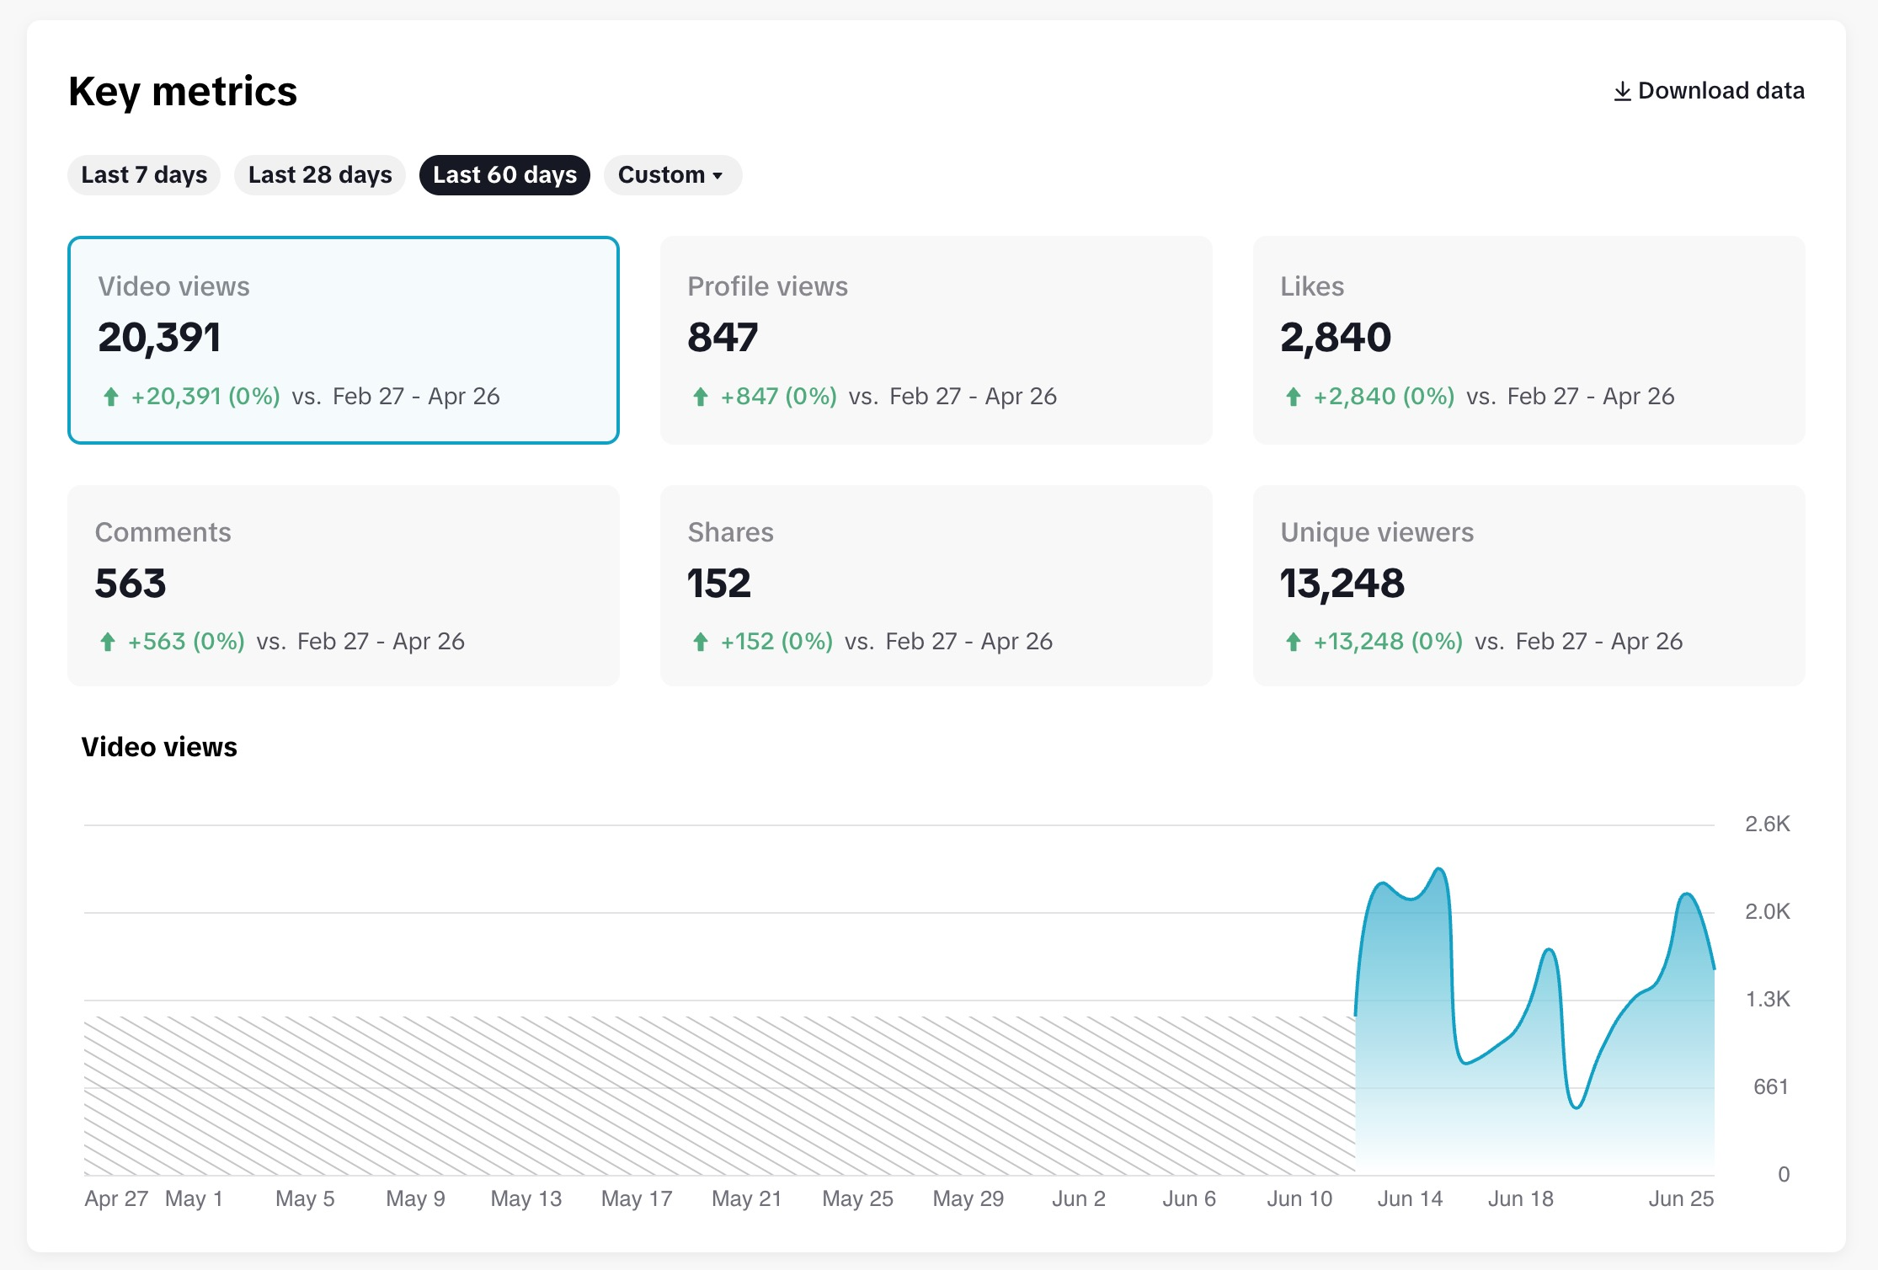Click the 563 comments value
Image resolution: width=1878 pixels, height=1270 pixels.
[x=131, y=583]
